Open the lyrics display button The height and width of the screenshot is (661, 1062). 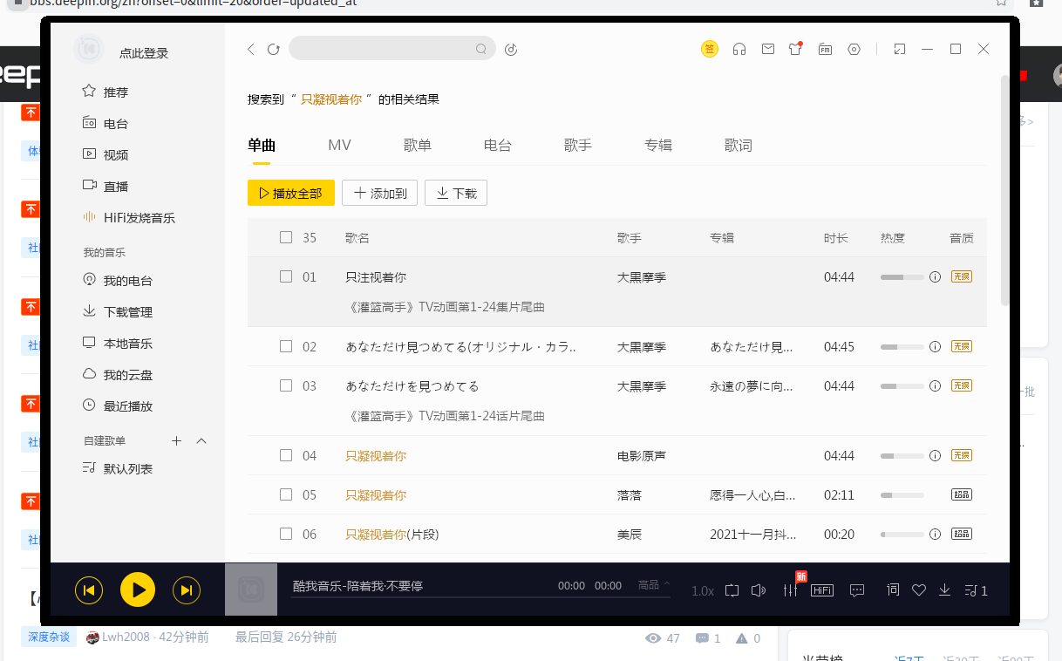click(x=892, y=590)
